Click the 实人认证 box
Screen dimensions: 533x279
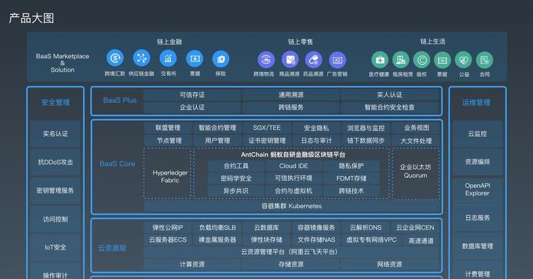(389, 94)
